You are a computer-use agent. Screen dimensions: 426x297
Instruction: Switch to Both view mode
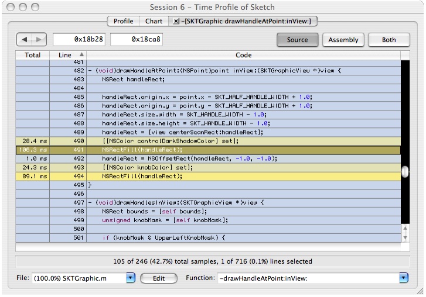(x=389, y=40)
